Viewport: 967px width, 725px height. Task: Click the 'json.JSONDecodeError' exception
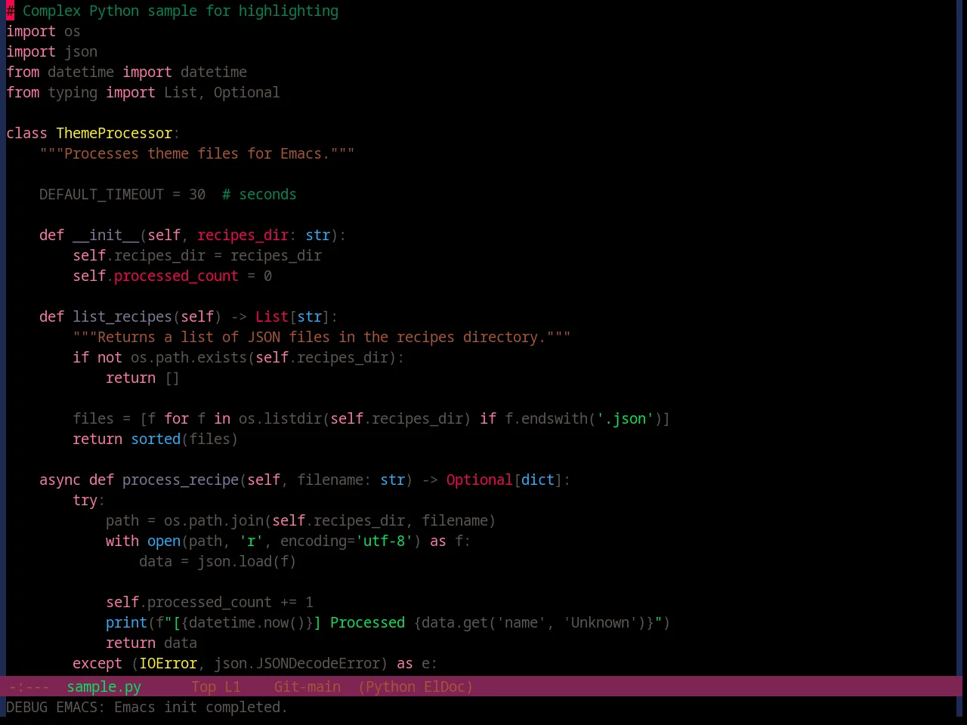[x=297, y=663]
